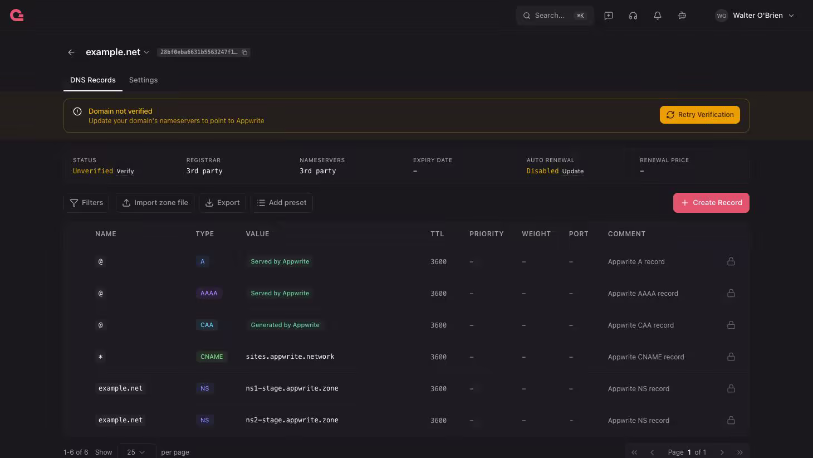Open the Appwrite logo home link
This screenshot has width=813, height=458.
[17, 16]
